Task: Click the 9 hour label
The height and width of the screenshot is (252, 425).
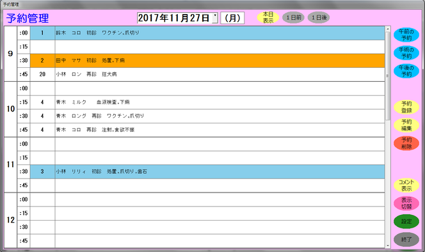Action: [11, 54]
